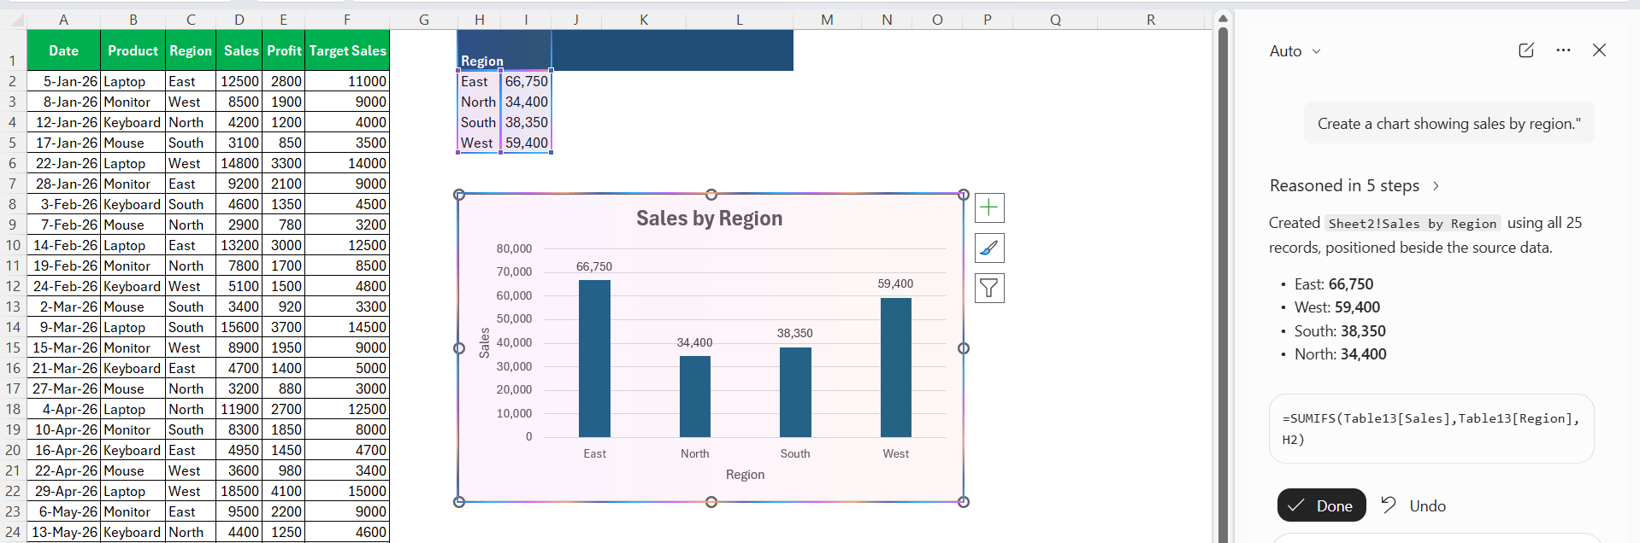The height and width of the screenshot is (543, 1640).
Task: Open Chart Styles paintbrush button
Action: click(x=989, y=248)
